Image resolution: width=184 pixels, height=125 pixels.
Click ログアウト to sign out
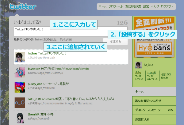(167, 6)
